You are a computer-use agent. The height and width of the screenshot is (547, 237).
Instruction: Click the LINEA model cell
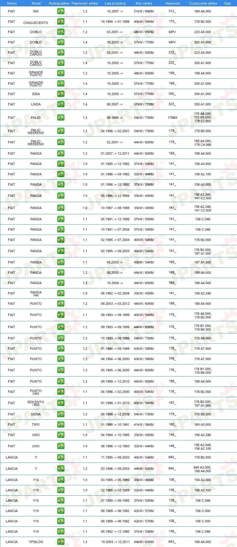click(36, 104)
